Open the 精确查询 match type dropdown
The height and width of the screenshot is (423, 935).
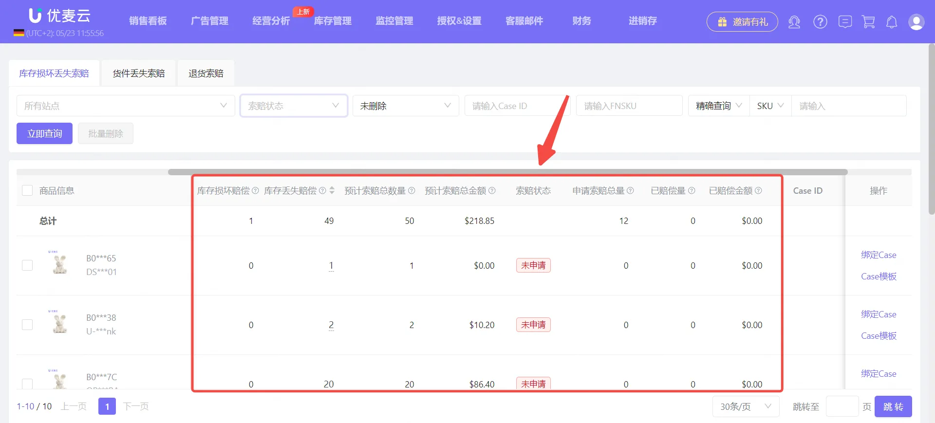719,106
